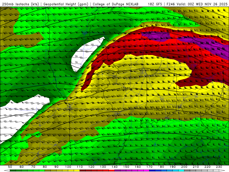Screen dimensions: 229x172
Task: Click the legend value 100
Action: 68,167
